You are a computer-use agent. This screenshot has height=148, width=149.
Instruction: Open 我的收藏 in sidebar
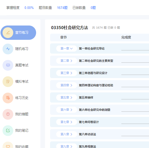tap(22, 146)
